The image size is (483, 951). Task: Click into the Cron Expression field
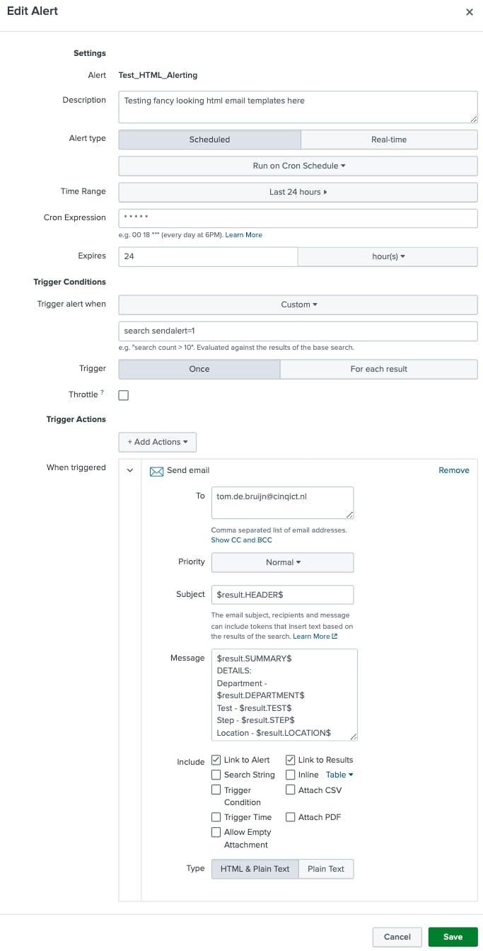pyautogui.click(x=298, y=218)
